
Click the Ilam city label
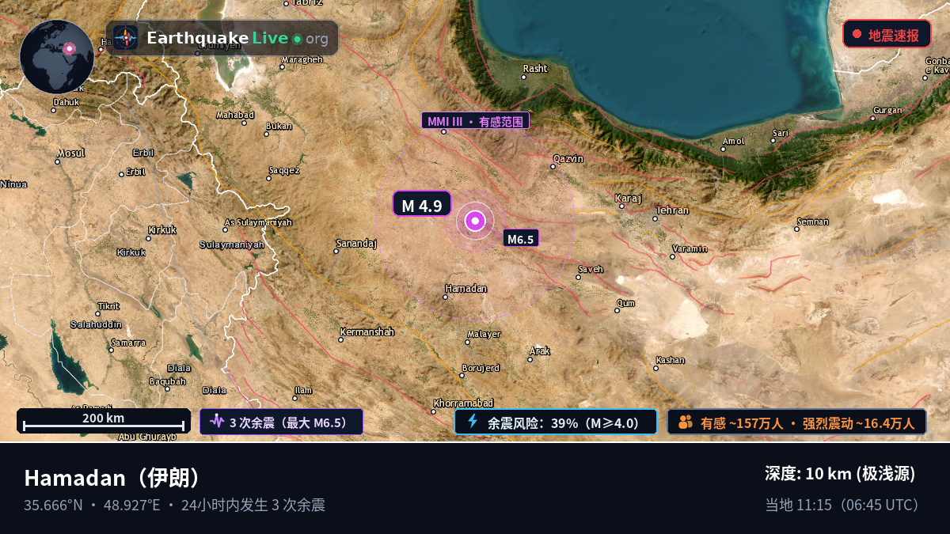click(303, 390)
